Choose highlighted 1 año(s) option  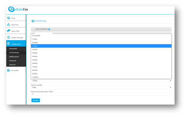pyautogui.click(x=101, y=46)
